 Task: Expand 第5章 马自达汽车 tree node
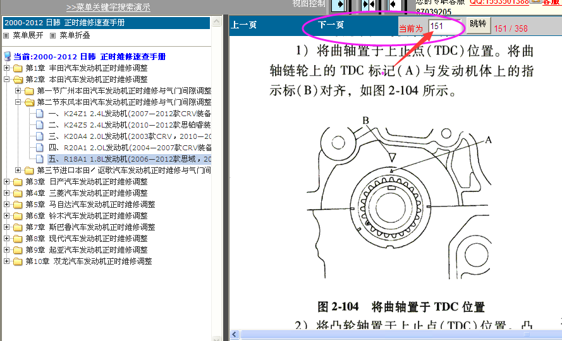point(6,204)
